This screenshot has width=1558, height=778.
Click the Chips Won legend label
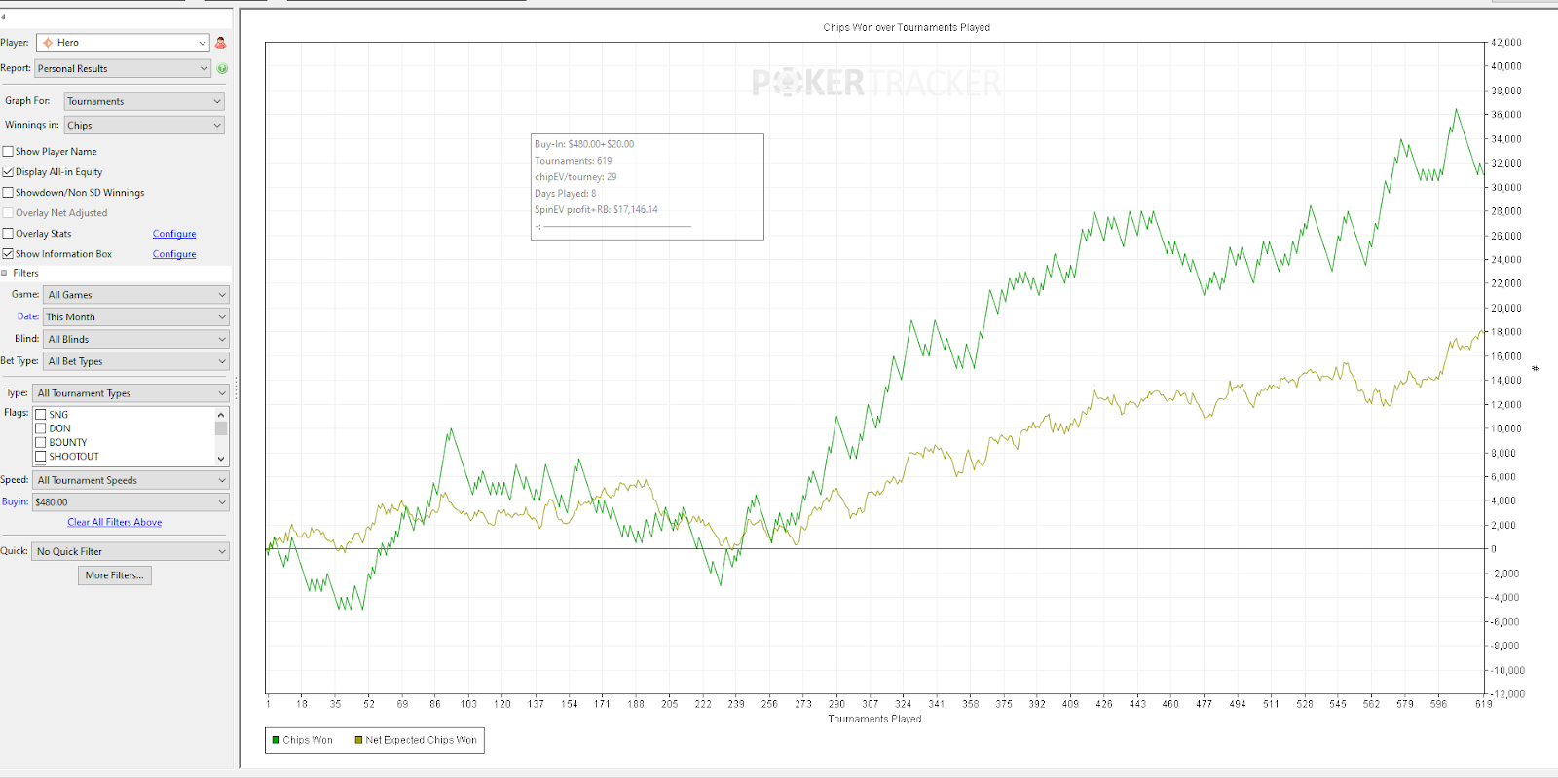click(308, 740)
